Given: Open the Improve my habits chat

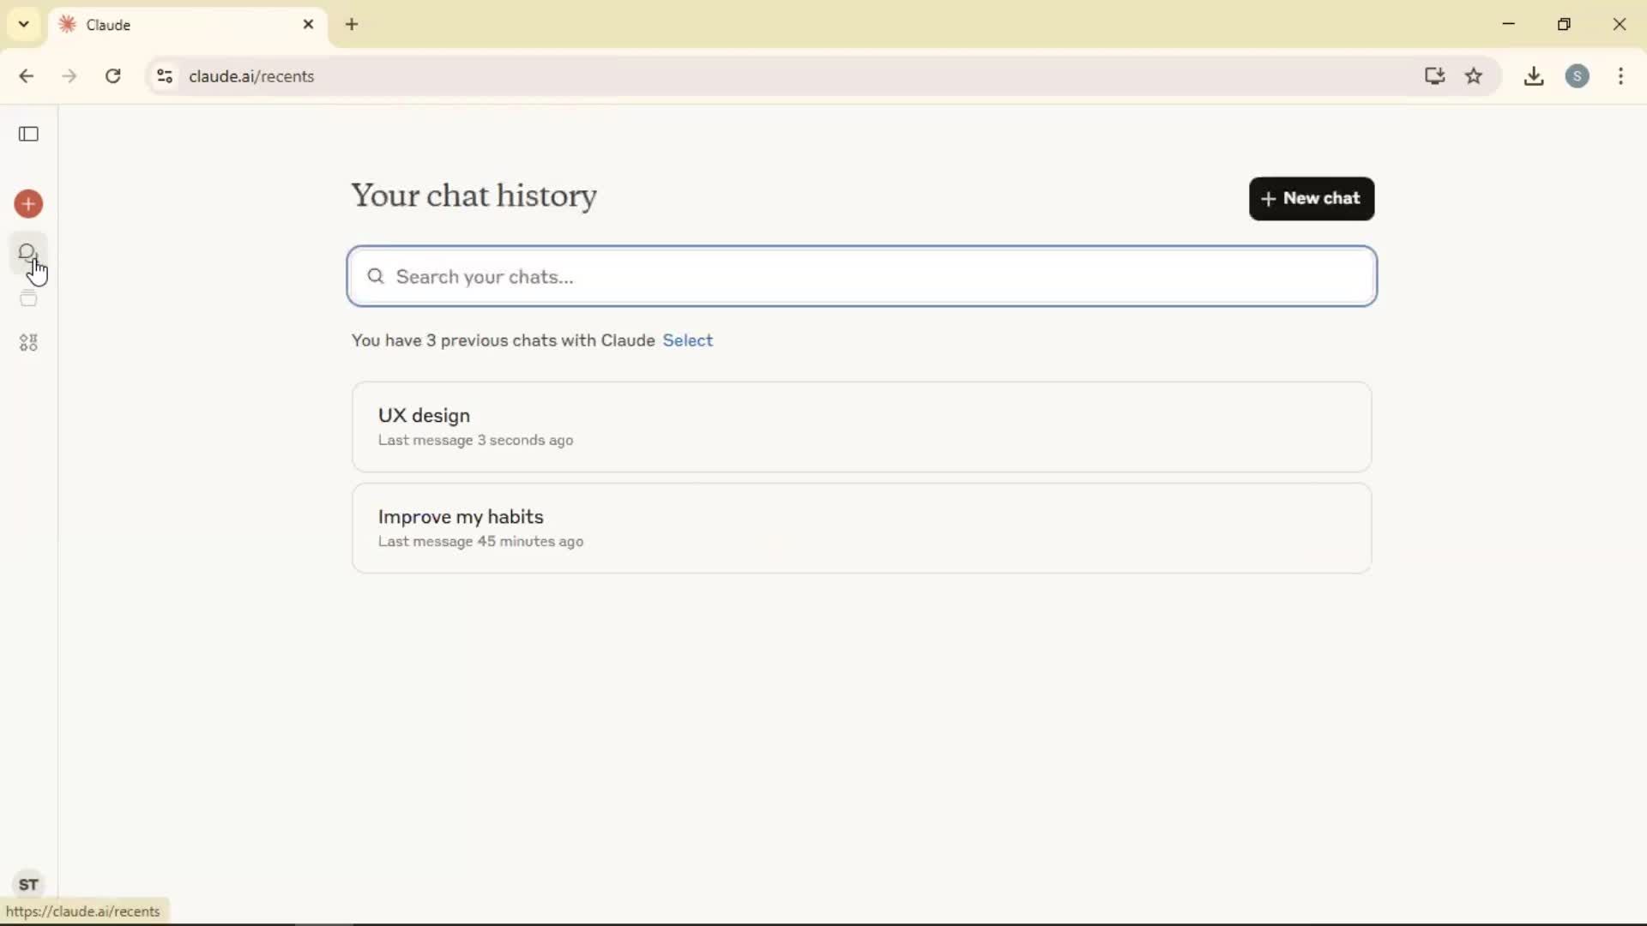Looking at the screenshot, I should [x=862, y=528].
